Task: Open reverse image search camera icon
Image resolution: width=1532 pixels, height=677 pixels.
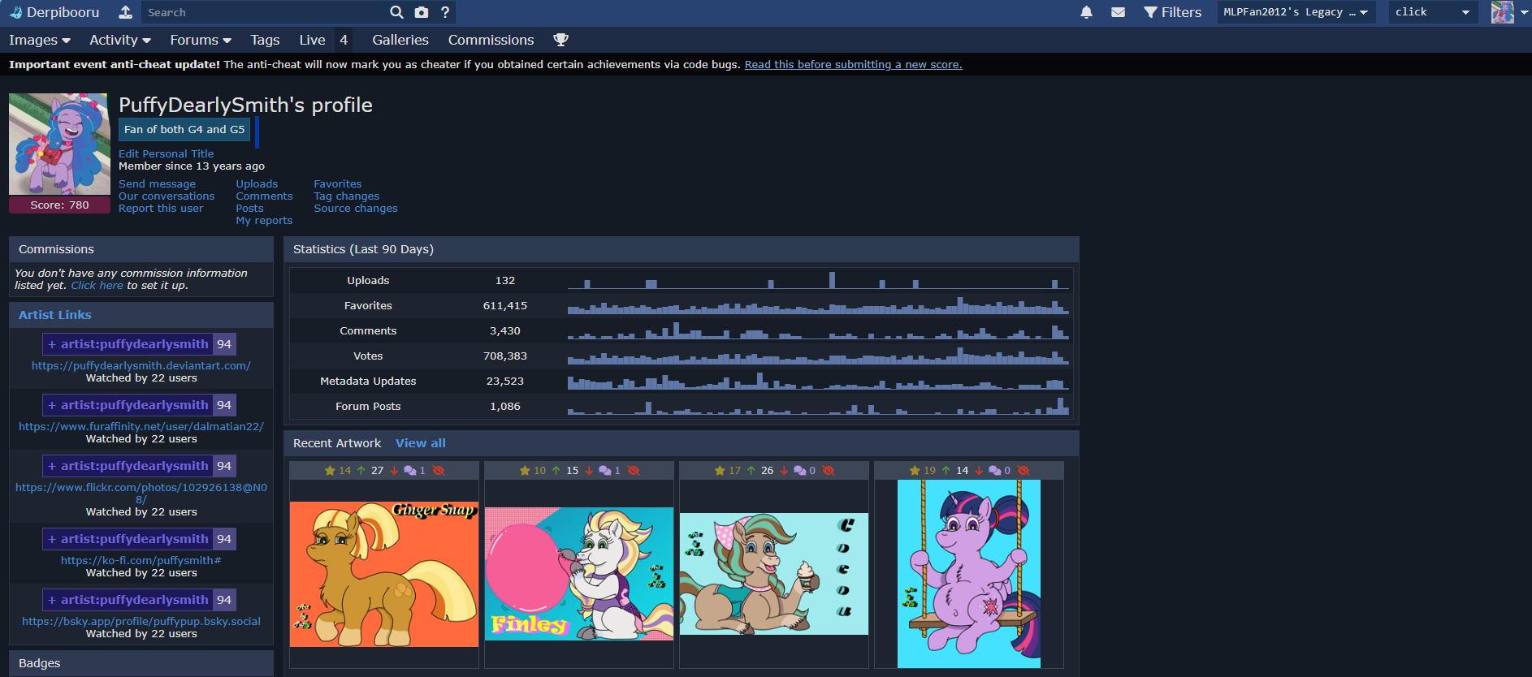Action: click(421, 12)
